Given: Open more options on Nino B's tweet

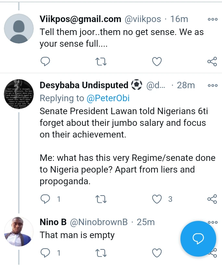Looking at the screenshot, I should click(x=213, y=222).
